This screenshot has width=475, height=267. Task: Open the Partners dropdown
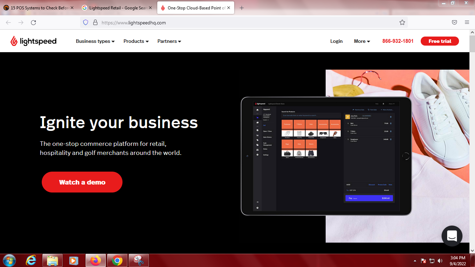[x=169, y=41]
